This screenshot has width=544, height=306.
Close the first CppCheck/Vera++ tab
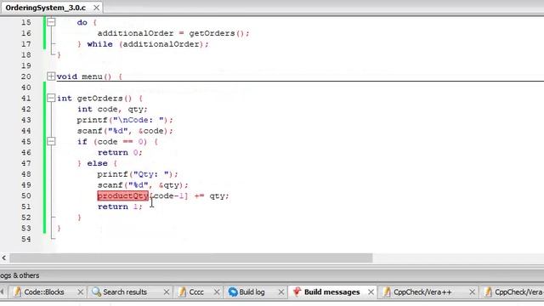[x=473, y=292]
